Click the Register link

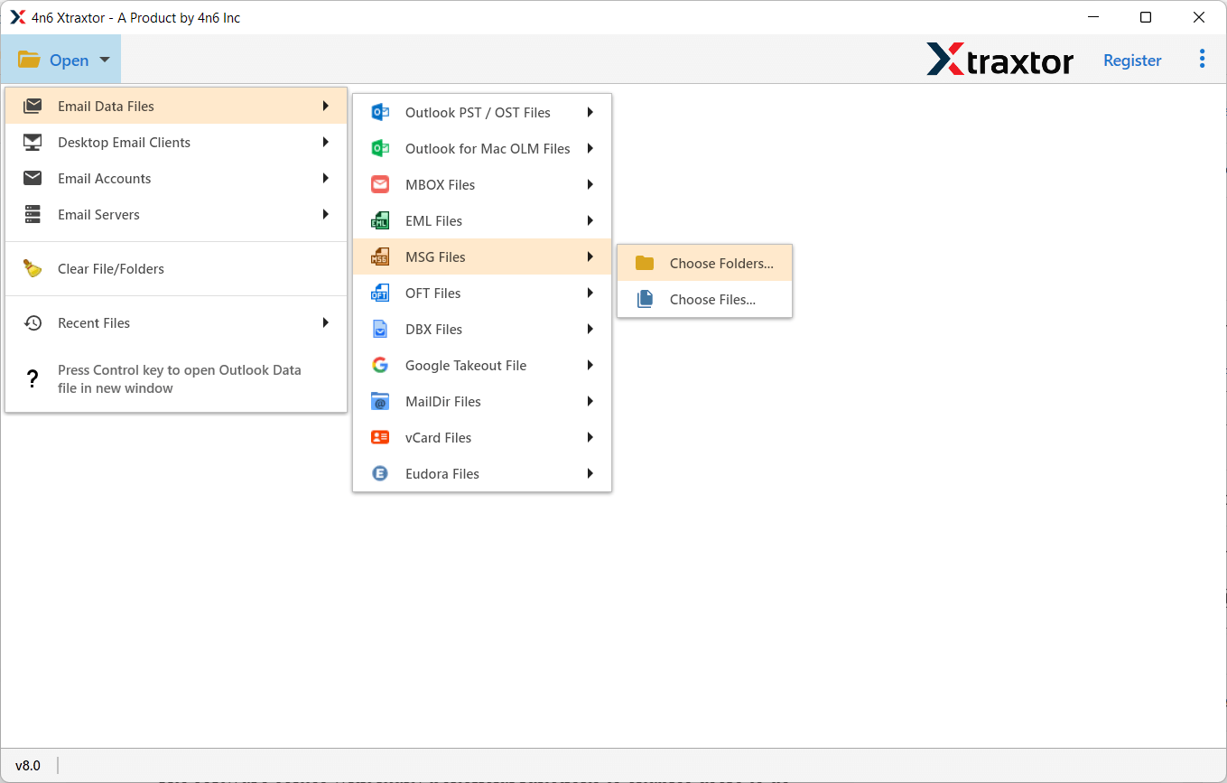pyautogui.click(x=1132, y=61)
